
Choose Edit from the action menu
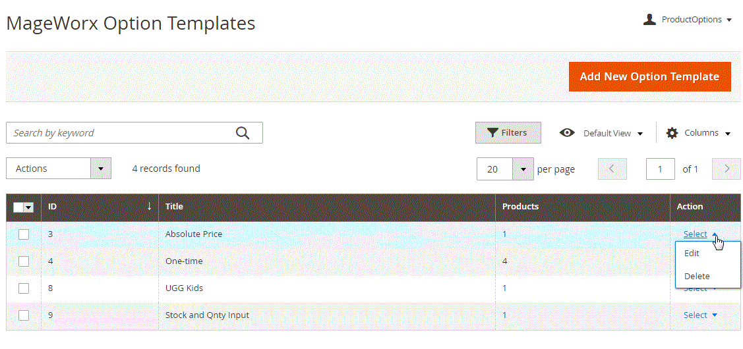[x=692, y=254]
